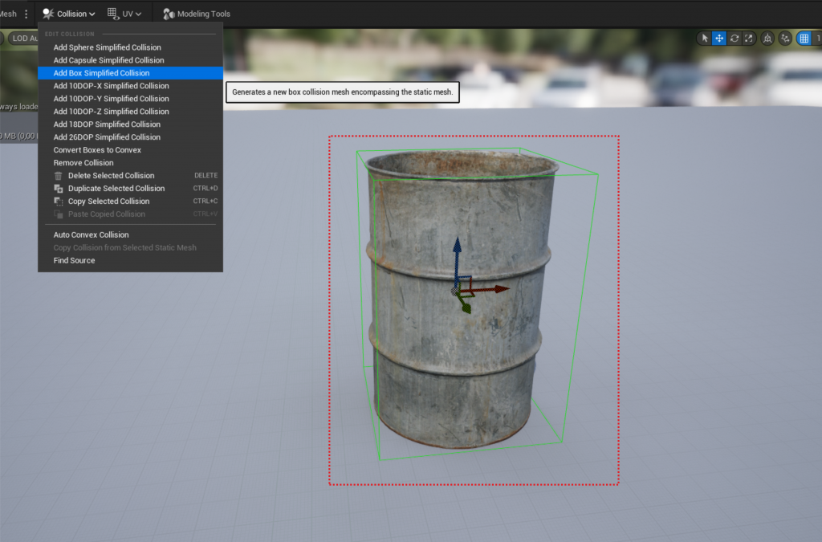Click the Modeling Tools icon
Viewport: 822px width, 542px height.
169,14
